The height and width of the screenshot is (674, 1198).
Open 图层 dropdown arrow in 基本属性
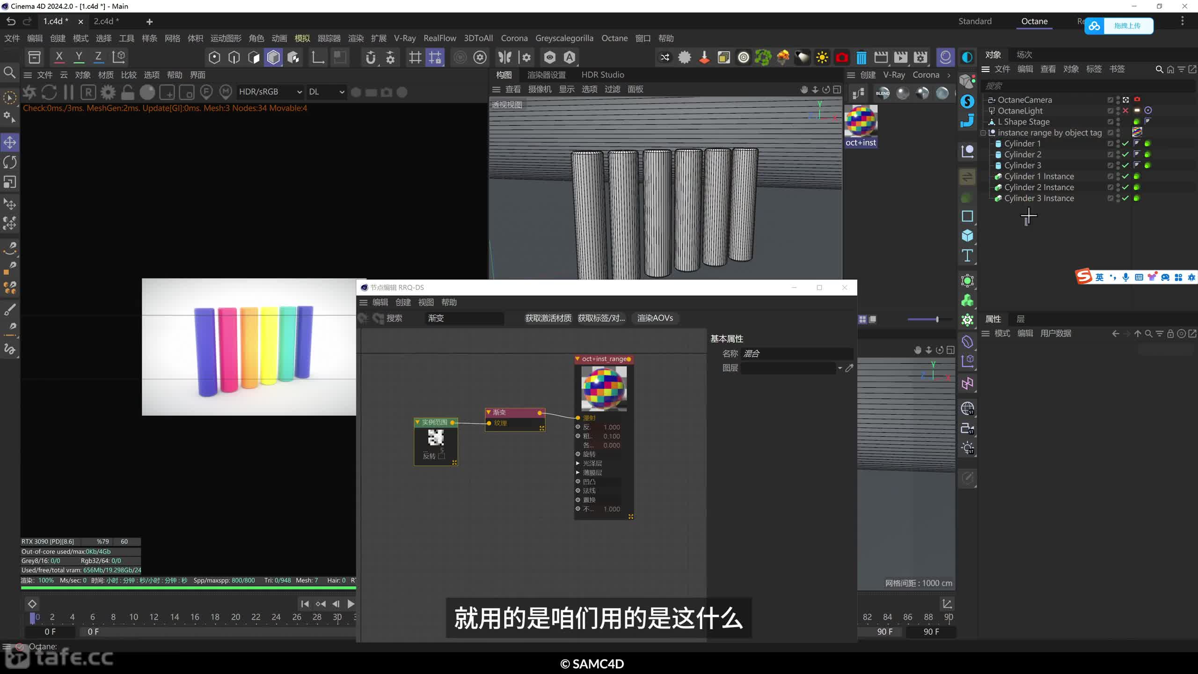[840, 368]
